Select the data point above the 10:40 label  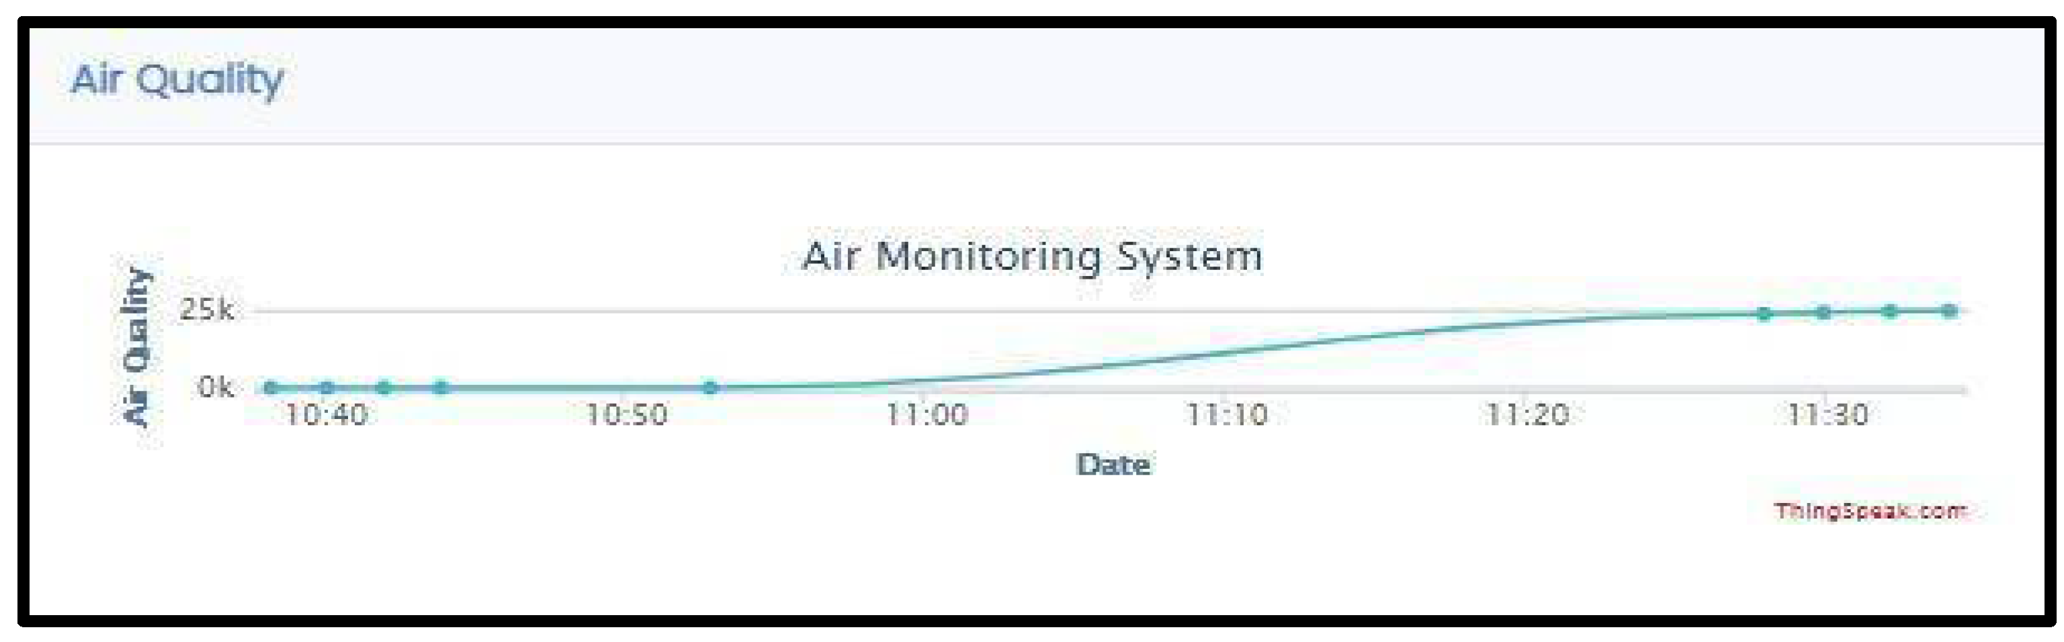point(327,388)
